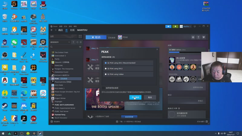
Task: Go back with Steam left arrow
Action: (x=51, y=30)
